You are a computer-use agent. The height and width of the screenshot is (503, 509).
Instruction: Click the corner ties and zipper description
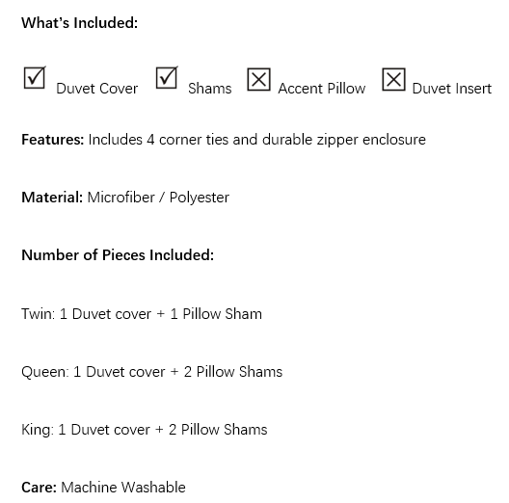(256, 140)
